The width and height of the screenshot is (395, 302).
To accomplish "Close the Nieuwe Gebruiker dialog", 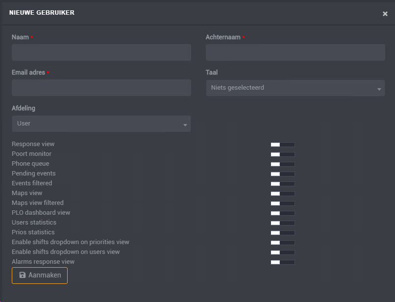I will tap(385, 14).
